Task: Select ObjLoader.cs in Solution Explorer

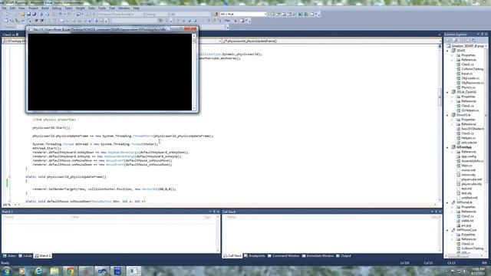Action: [470, 78]
